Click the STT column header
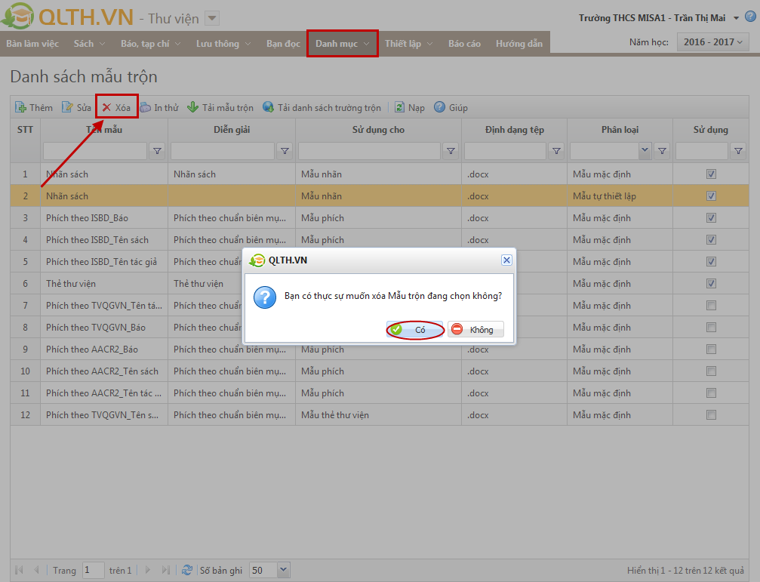760x582 pixels. pyautogui.click(x=25, y=130)
